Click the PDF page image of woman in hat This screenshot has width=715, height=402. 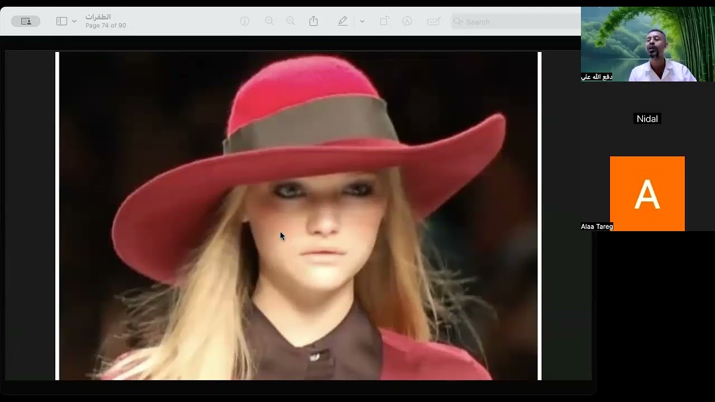[298, 216]
